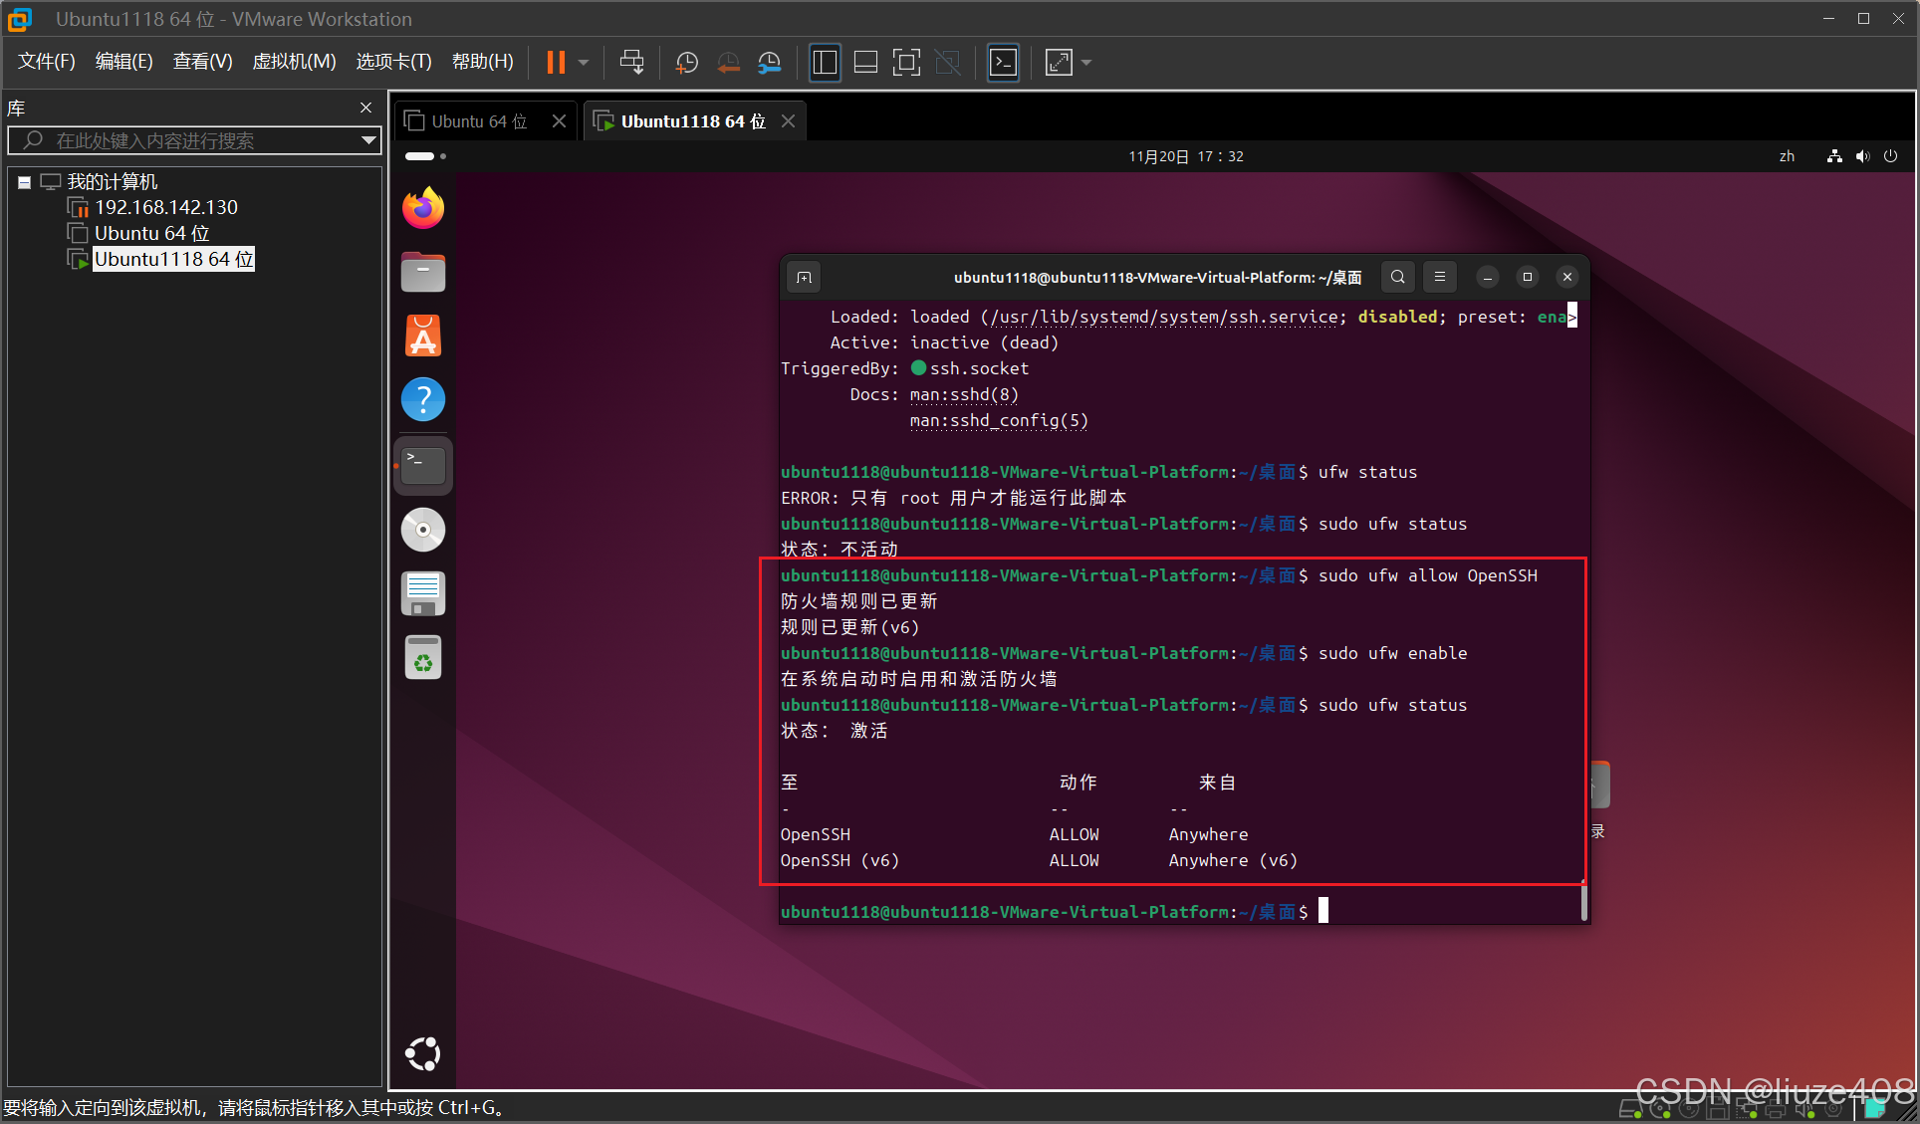This screenshot has width=1920, height=1124.
Task: Pause the running virtual machine
Action: pyautogui.click(x=556, y=63)
